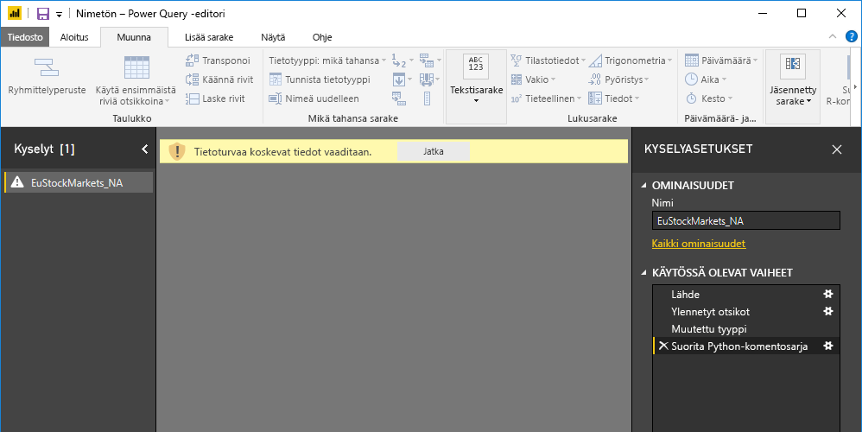This screenshot has height=432, width=862.
Task: Click the Transponoi icon
Action: pyautogui.click(x=192, y=60)
